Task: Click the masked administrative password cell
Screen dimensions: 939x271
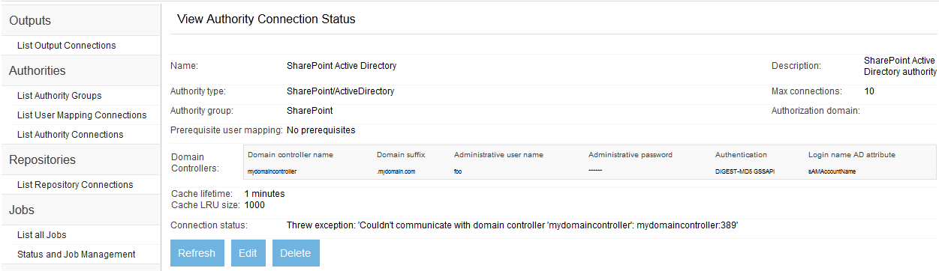Action: click(x=595, y=171)
